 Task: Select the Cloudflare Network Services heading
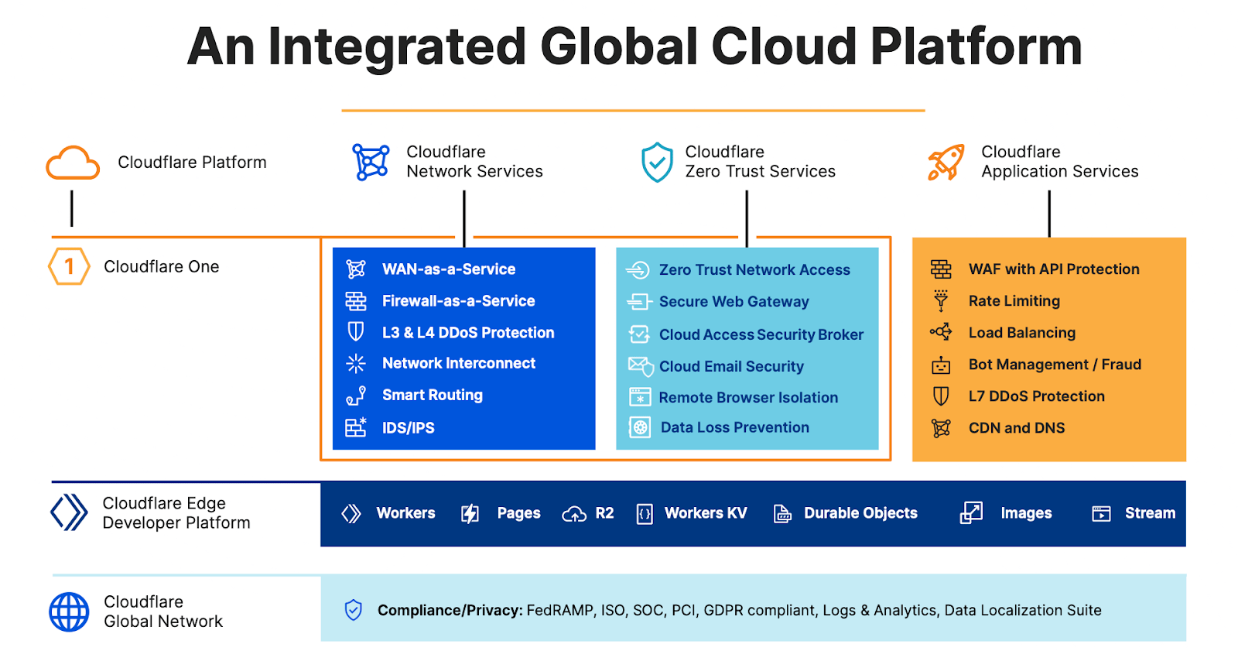[x=474, y=162]
